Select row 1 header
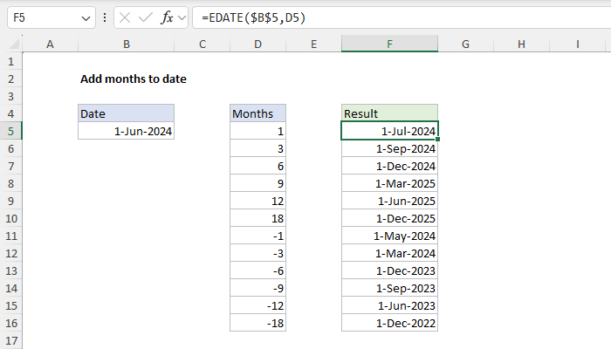Image resolution: width=611 pixels, height=349 pixels. tap(10, 61)
